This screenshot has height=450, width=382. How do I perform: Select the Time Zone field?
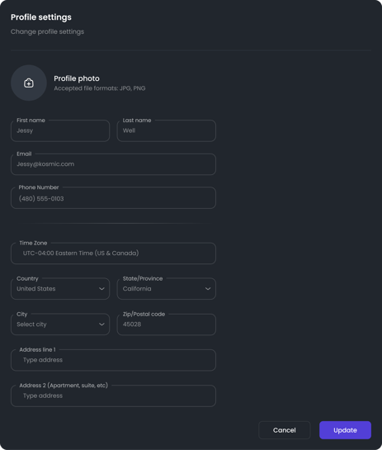coord(113,253)
